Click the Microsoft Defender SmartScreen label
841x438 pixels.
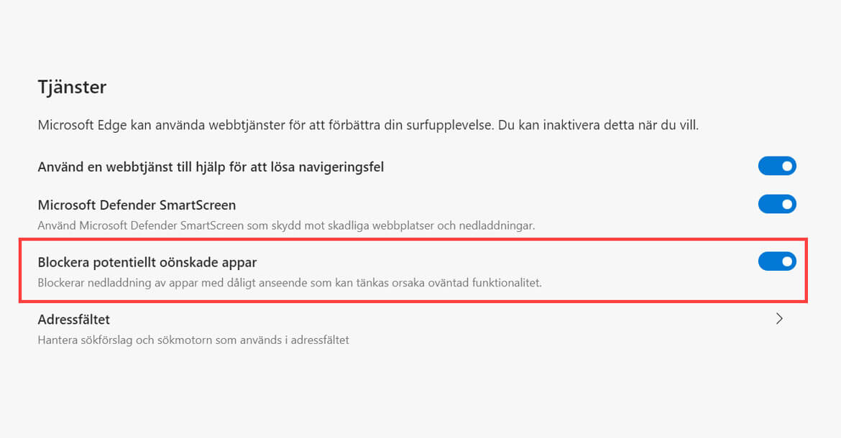[x=137, y=205]
